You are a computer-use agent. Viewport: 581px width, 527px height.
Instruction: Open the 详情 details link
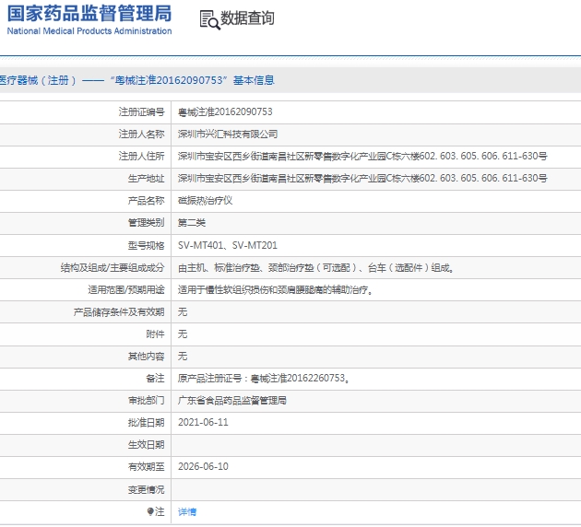point(187,512)
